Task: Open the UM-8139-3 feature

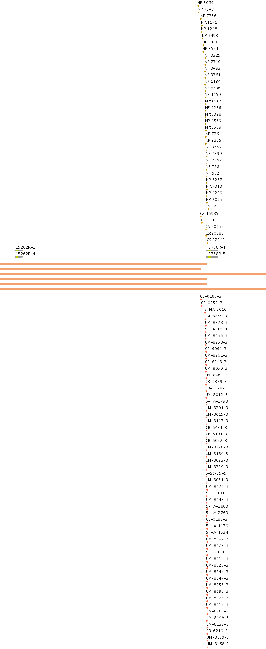Action: [x=218, y=637]
